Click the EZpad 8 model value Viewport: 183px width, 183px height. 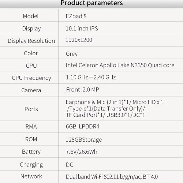coord(76,16)
